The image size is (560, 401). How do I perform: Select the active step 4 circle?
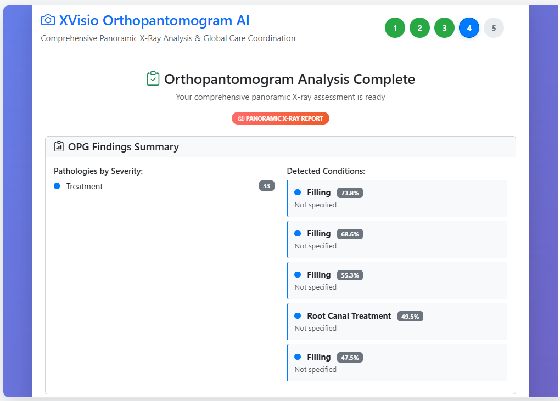point(469,28)
